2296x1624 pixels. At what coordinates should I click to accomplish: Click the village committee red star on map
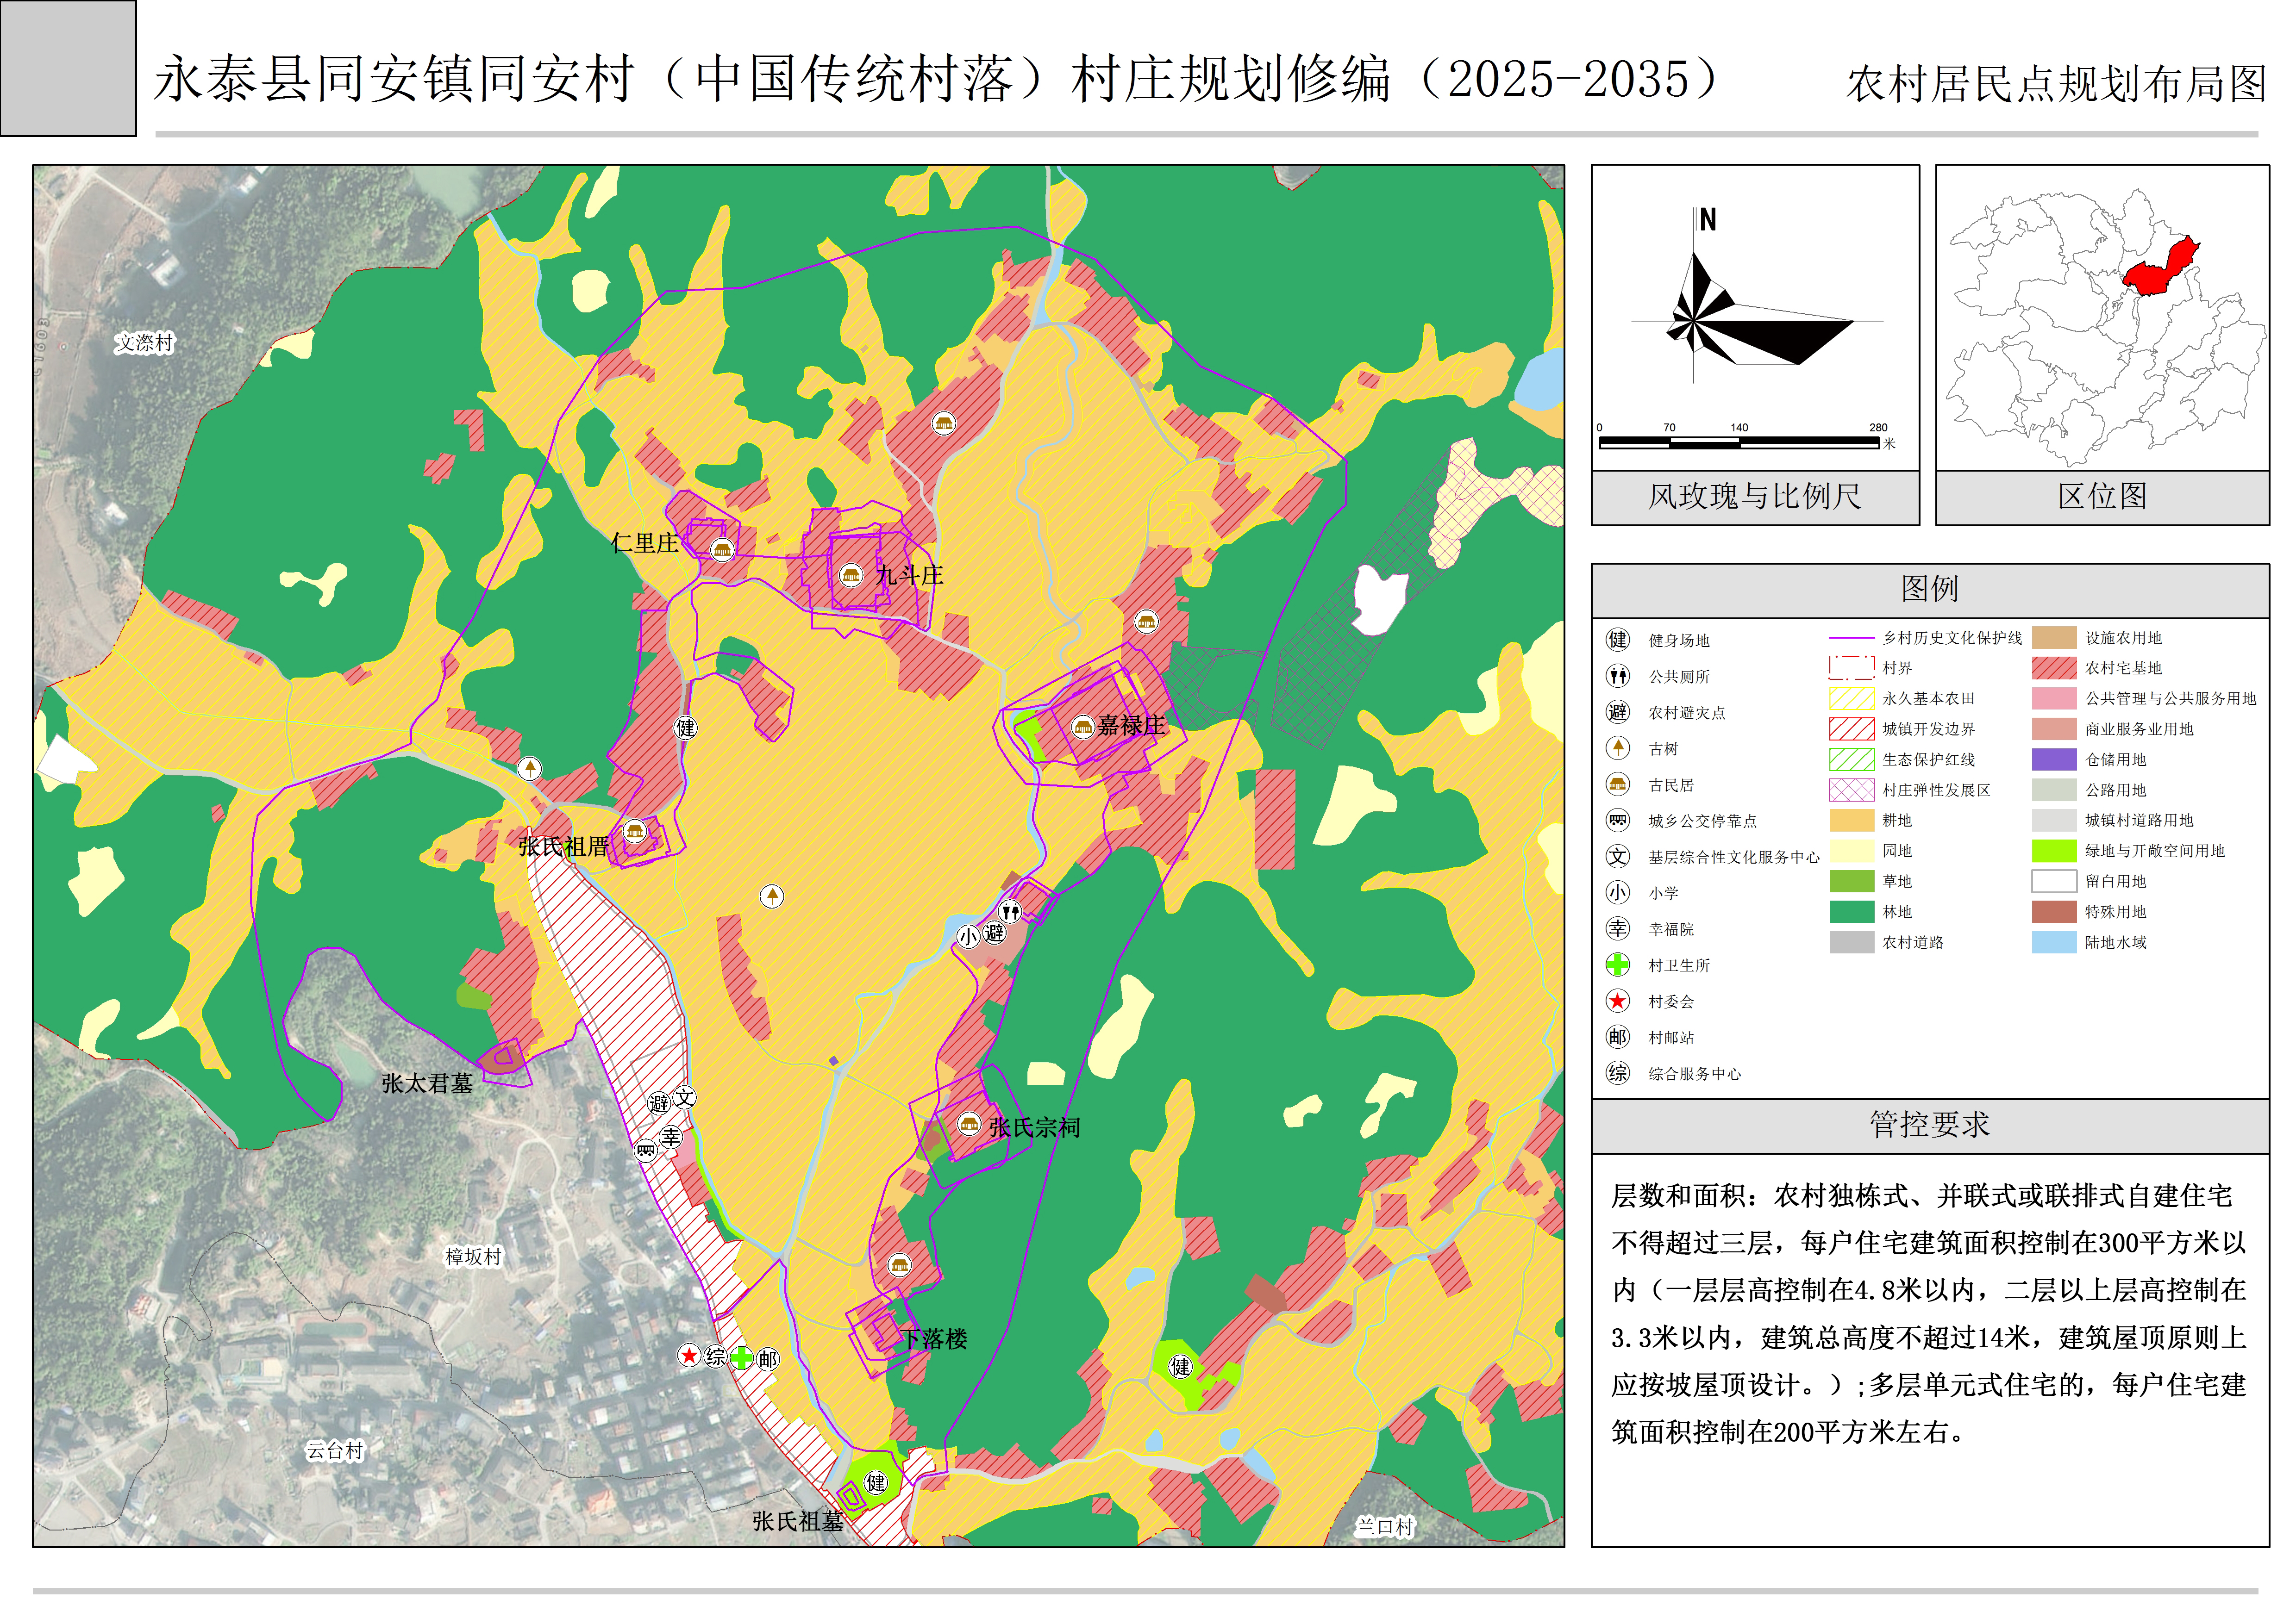point(688,1356)
